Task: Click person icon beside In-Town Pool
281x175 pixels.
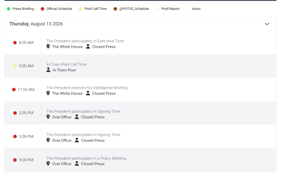Action: [48, 70]
